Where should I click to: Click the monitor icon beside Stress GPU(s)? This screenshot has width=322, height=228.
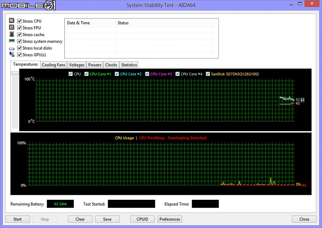pyautogui.click(x=12, y=54)
